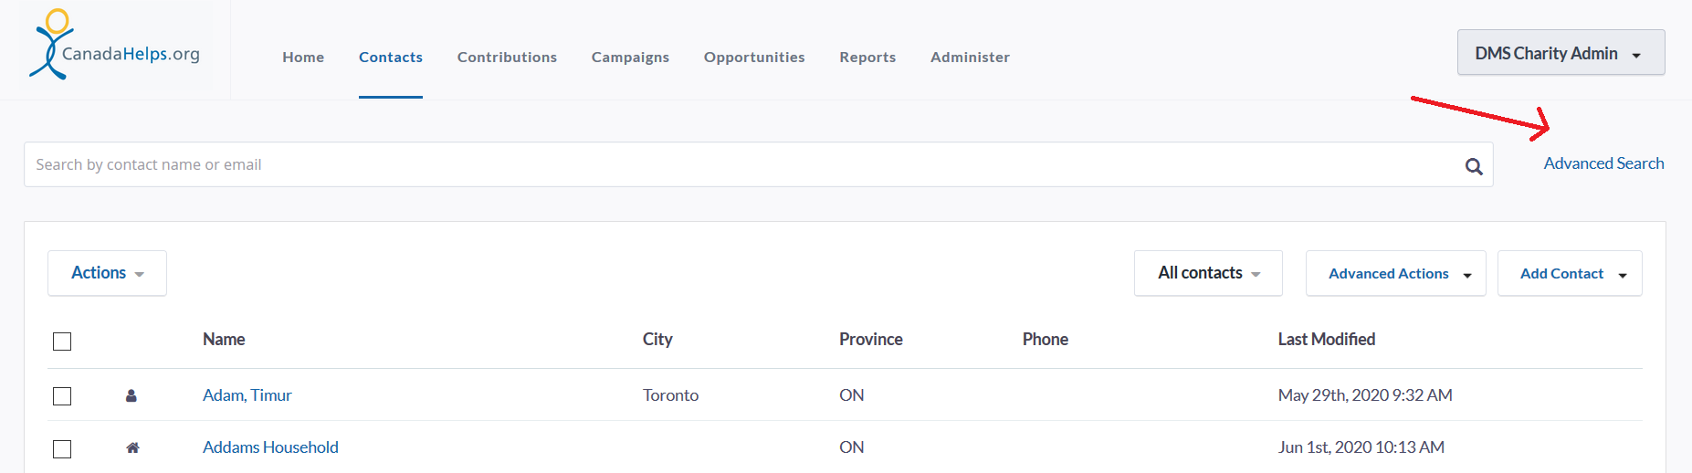
Task: Open the Advanced Actions dropdown
Action: pos(1395,273)
